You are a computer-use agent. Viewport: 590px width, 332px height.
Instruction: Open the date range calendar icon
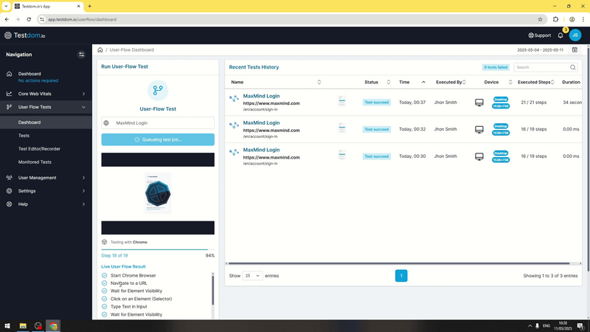pyautogui.click(x=575, y=49)
